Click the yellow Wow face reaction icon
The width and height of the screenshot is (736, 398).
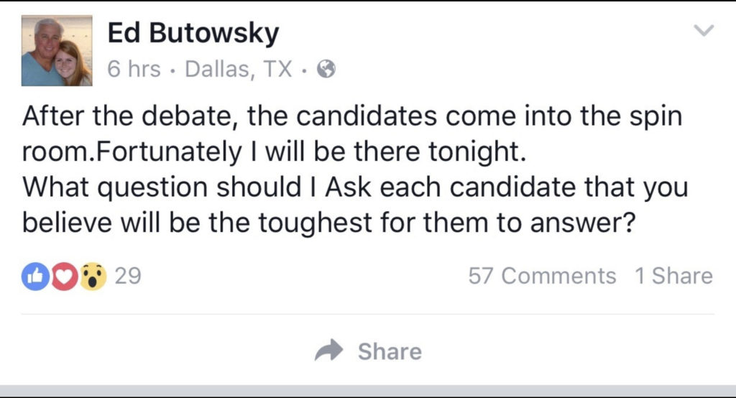[x=93, y=277]
